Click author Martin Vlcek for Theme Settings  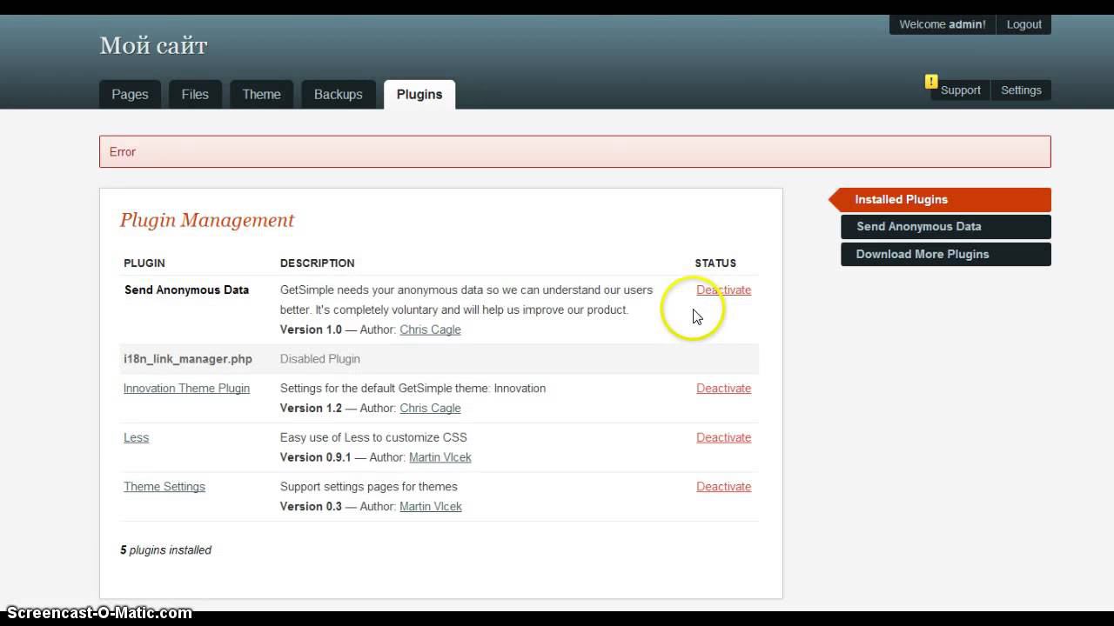tap(430, 506)
